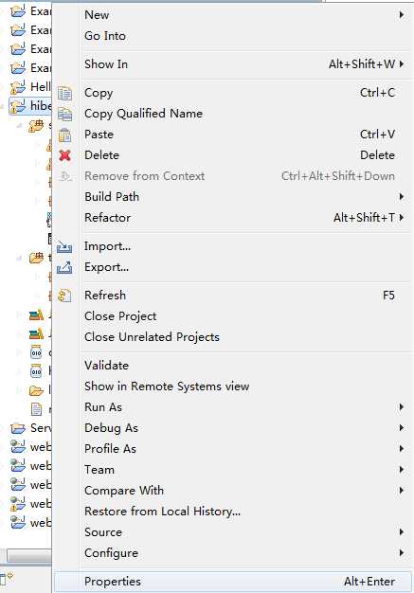Expand the Profile As submenu arrow
This screenshot has width=414, height=593.
tap(401, 448)
